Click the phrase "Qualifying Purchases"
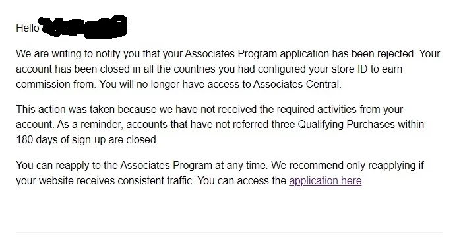Image resolution: width=461 pixels, height=239 pixels. [346, 125]
